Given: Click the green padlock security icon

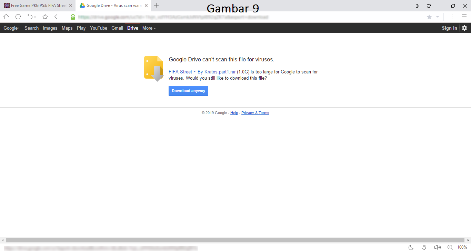Looking at the screenshot, I should point(73,17).
